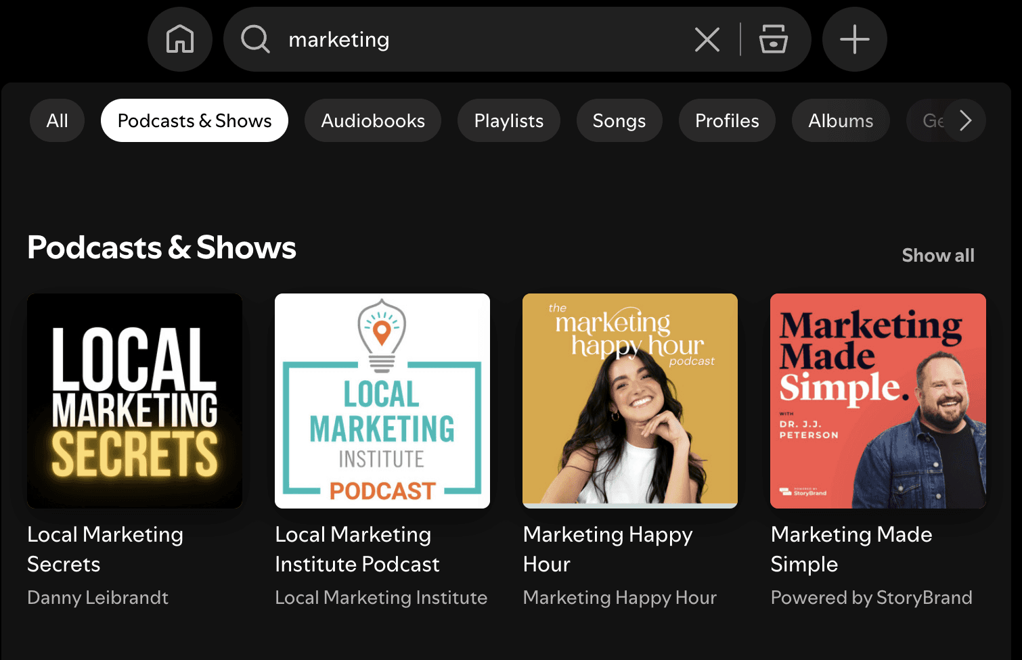Click the search magnifying glass icon
This screenshot has width=1022, height=660.
pyautogui.click(x=255, y=39)
